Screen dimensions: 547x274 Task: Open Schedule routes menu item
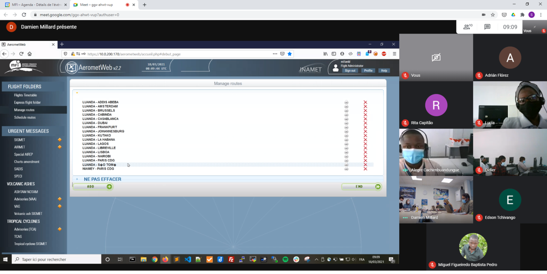pos(25,117)
